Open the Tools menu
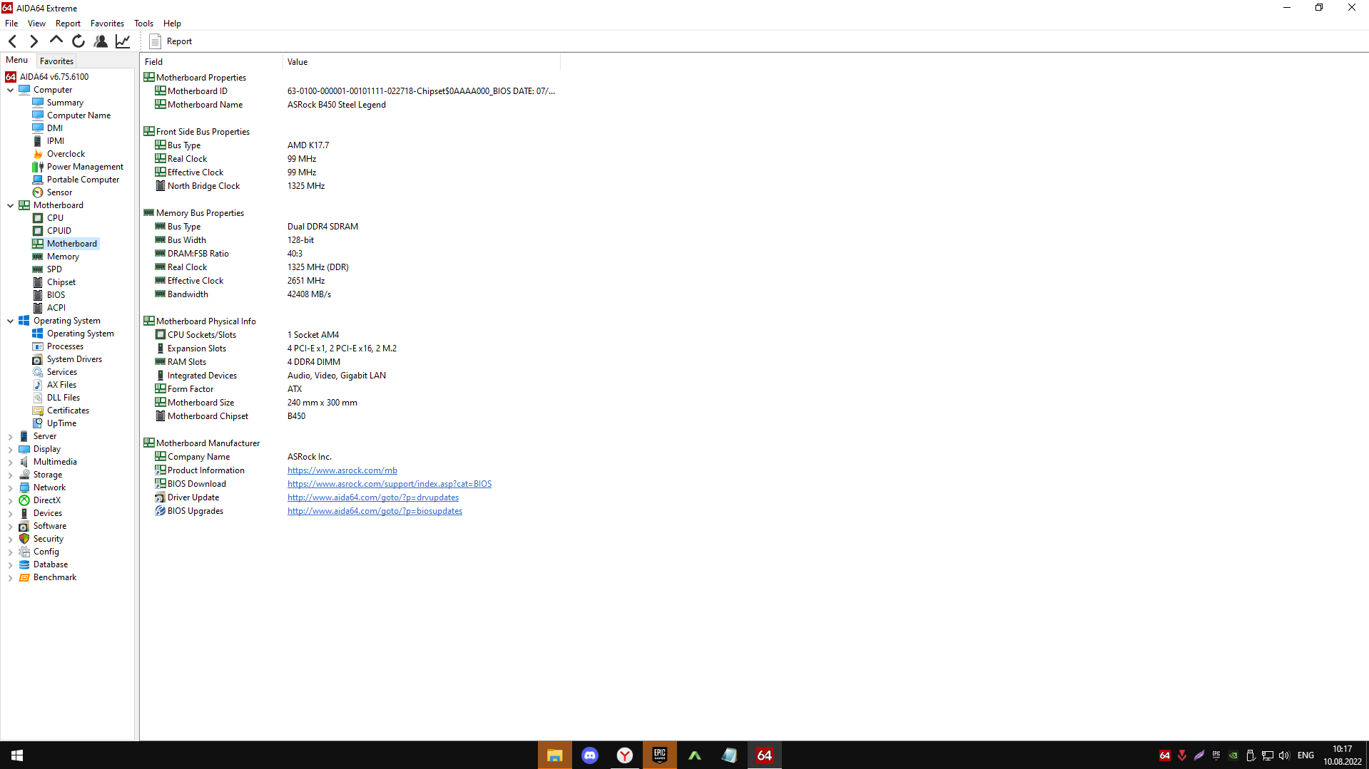 pos(143,24)
